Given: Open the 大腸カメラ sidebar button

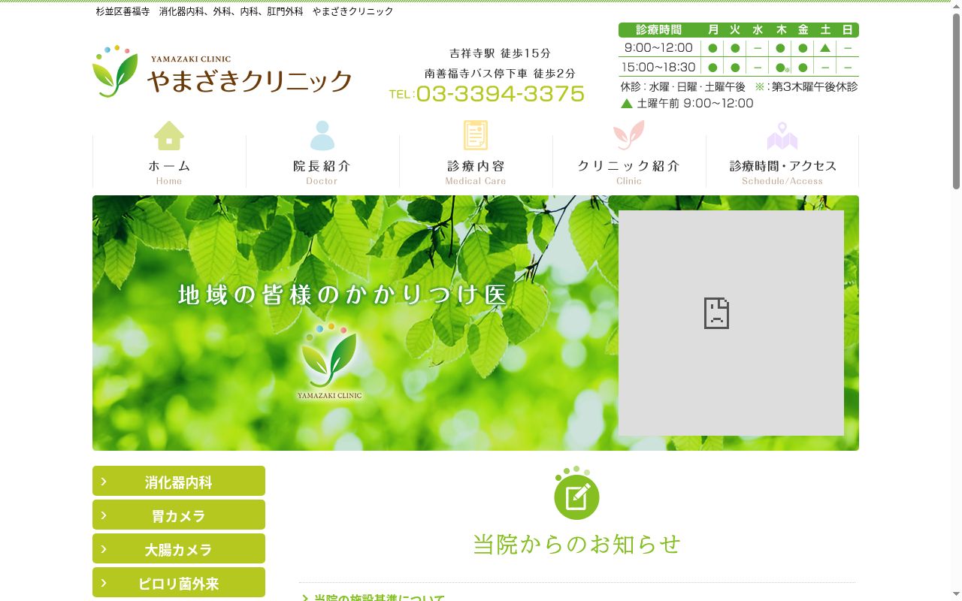Looking at the screenshot, I should click(179, 548).
